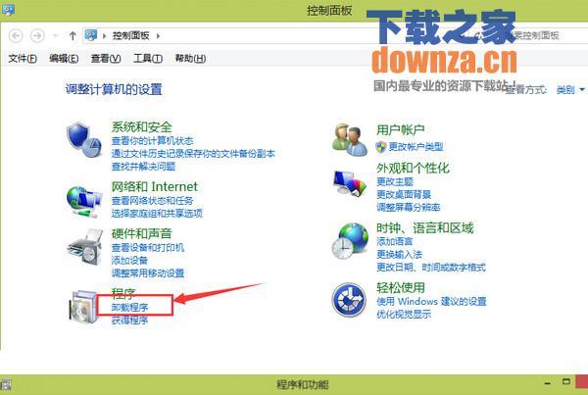Open 使用 Windows 建议的设置 link

coord(431,302)
